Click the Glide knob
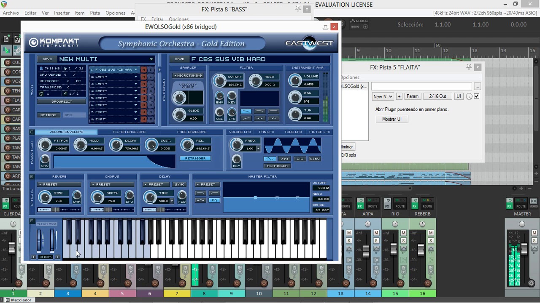Image resolution: width=540 pixels, height=303 pixels. click(179, 114)
